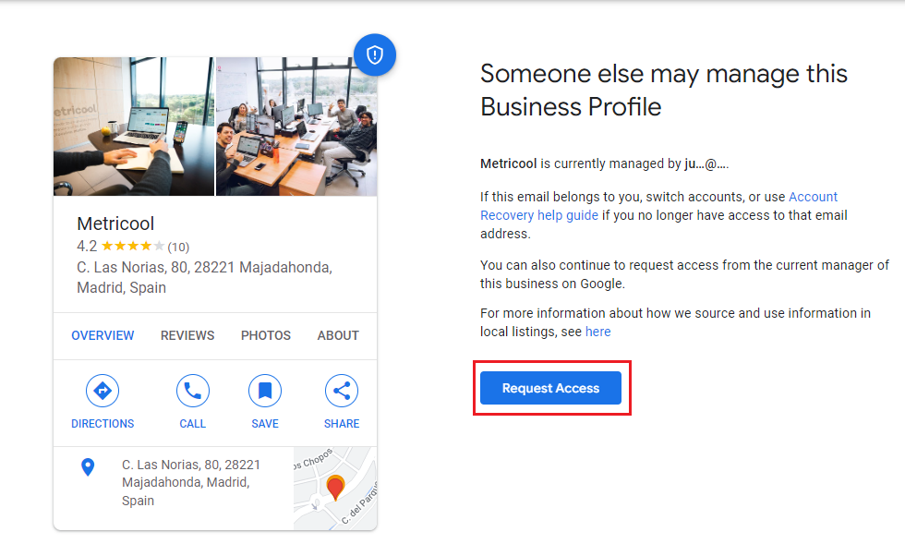Open the office team photo
Screen dimensions: 905x544
[x=296, y=127]
